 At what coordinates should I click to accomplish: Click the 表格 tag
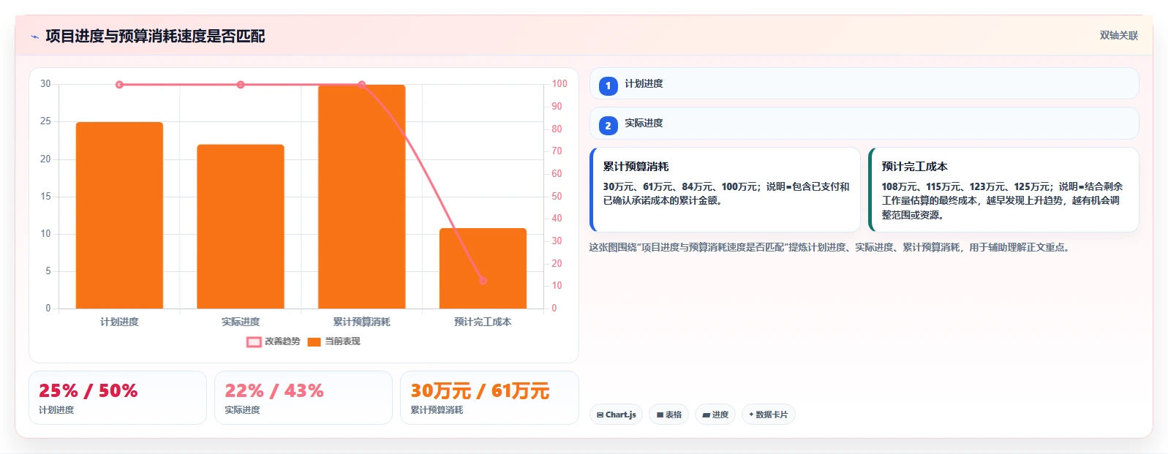(x=668, y=415)
